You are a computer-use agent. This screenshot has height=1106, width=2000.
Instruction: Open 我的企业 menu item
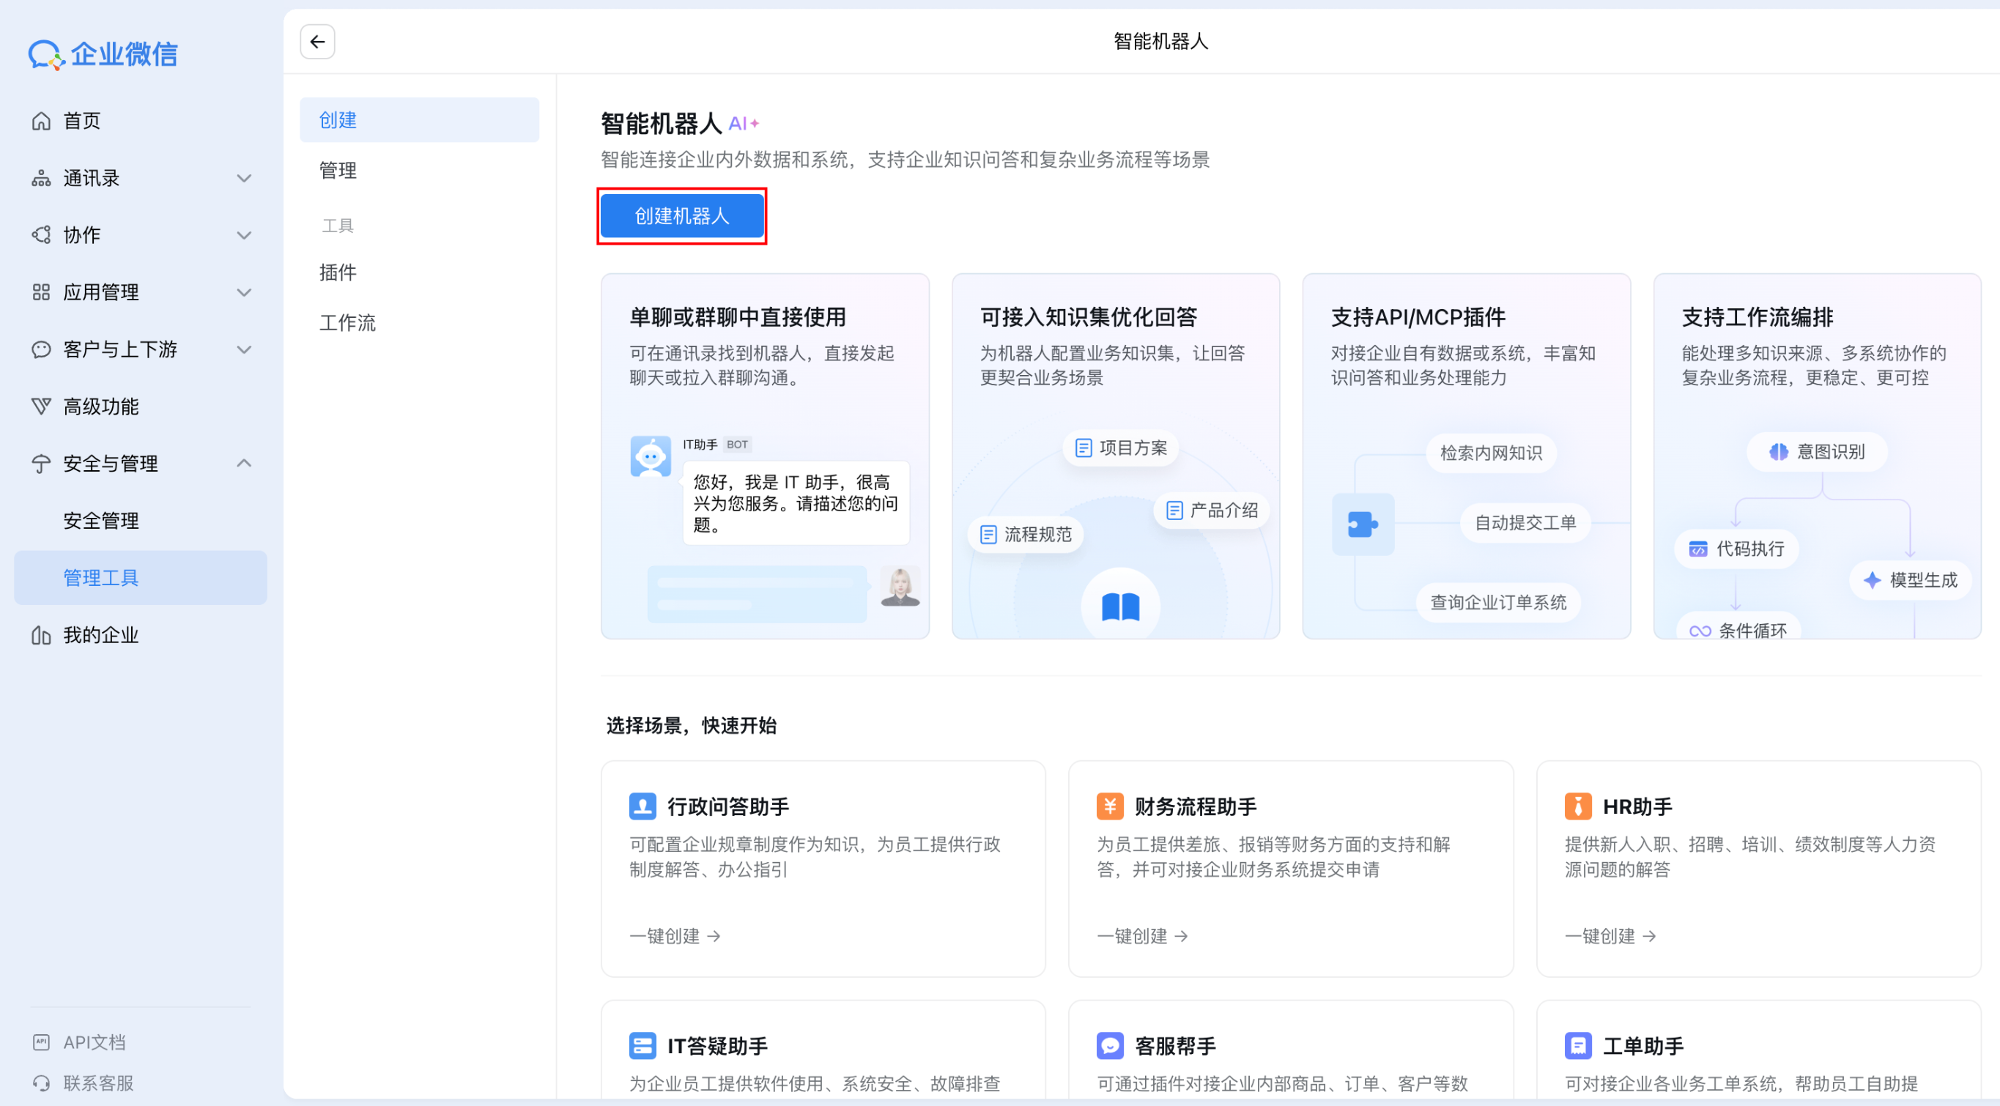click(141, 636)
